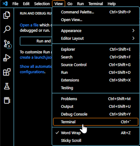Click the 'create a launch.json' link
Screen dimensions: 140x146
coord(36,57)
